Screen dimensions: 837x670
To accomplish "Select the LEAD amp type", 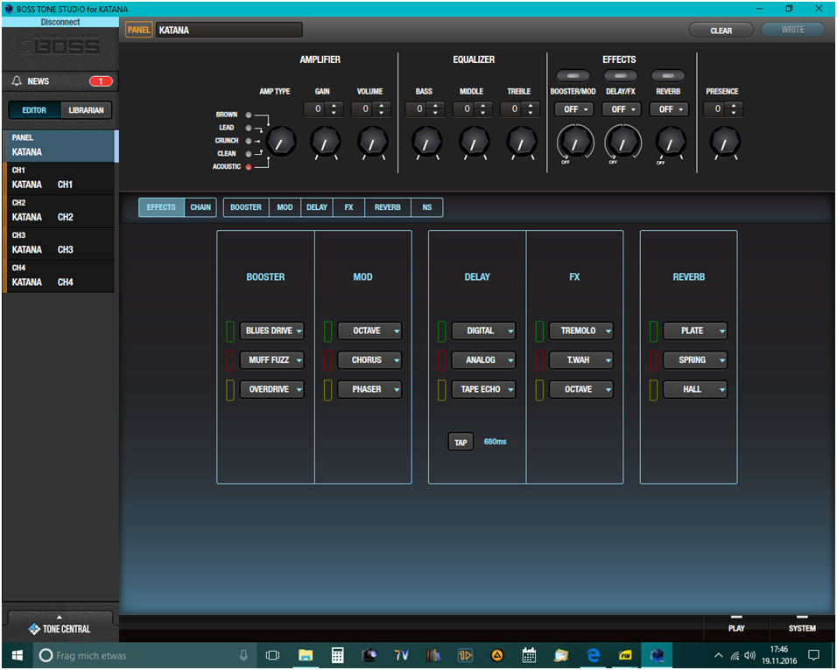I will 249,128.
